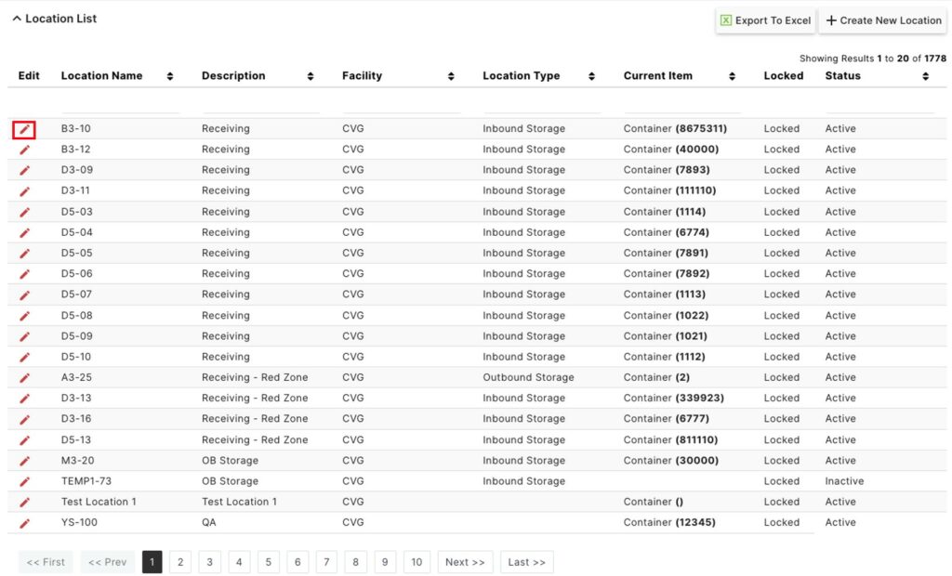This screenshot has height=576, width=952.
Task: Select page 6
Action: pos(297,562)
